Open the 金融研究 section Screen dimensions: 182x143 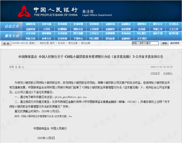[x=110, y=29]
